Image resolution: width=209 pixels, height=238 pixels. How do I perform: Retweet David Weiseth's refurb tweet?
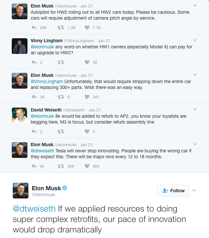61,131
